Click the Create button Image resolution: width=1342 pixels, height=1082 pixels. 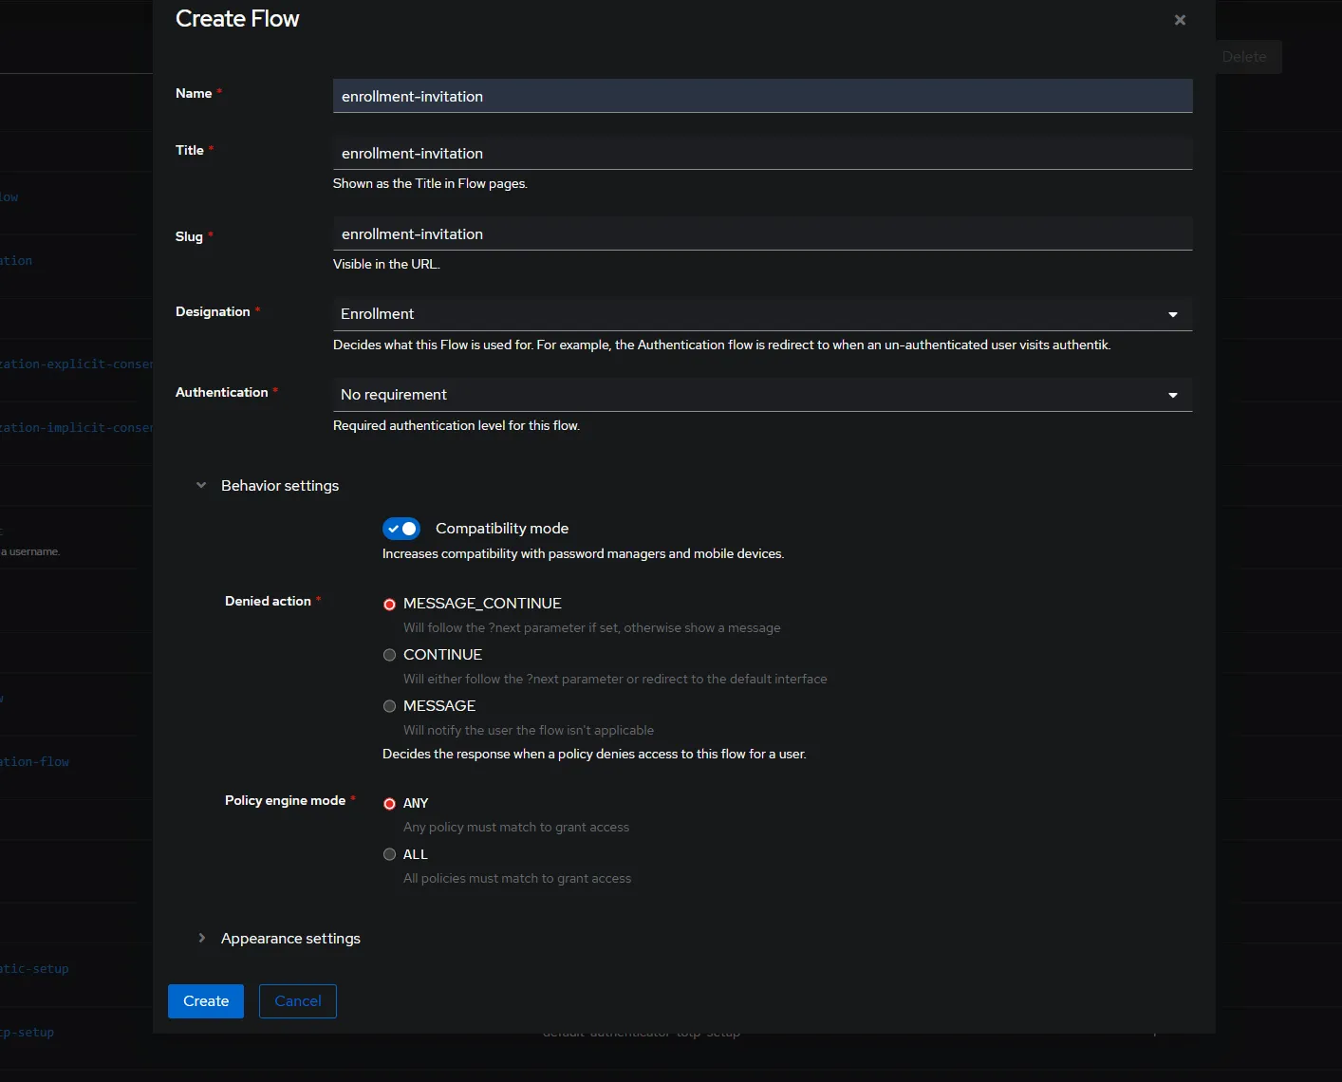point(205,1001)
